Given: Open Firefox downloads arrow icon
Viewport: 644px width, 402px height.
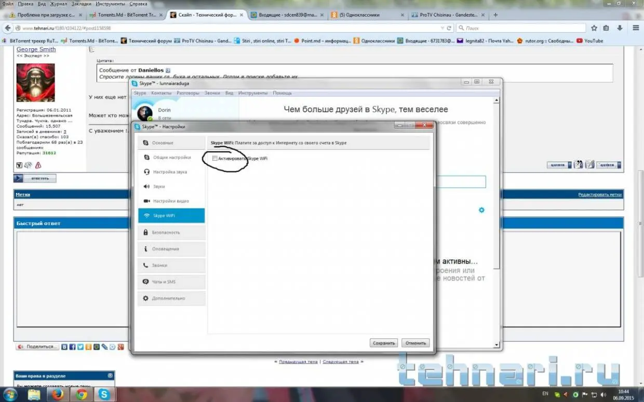Looking at the screenshot, I should pyautogui.click(x=620, y=27).
